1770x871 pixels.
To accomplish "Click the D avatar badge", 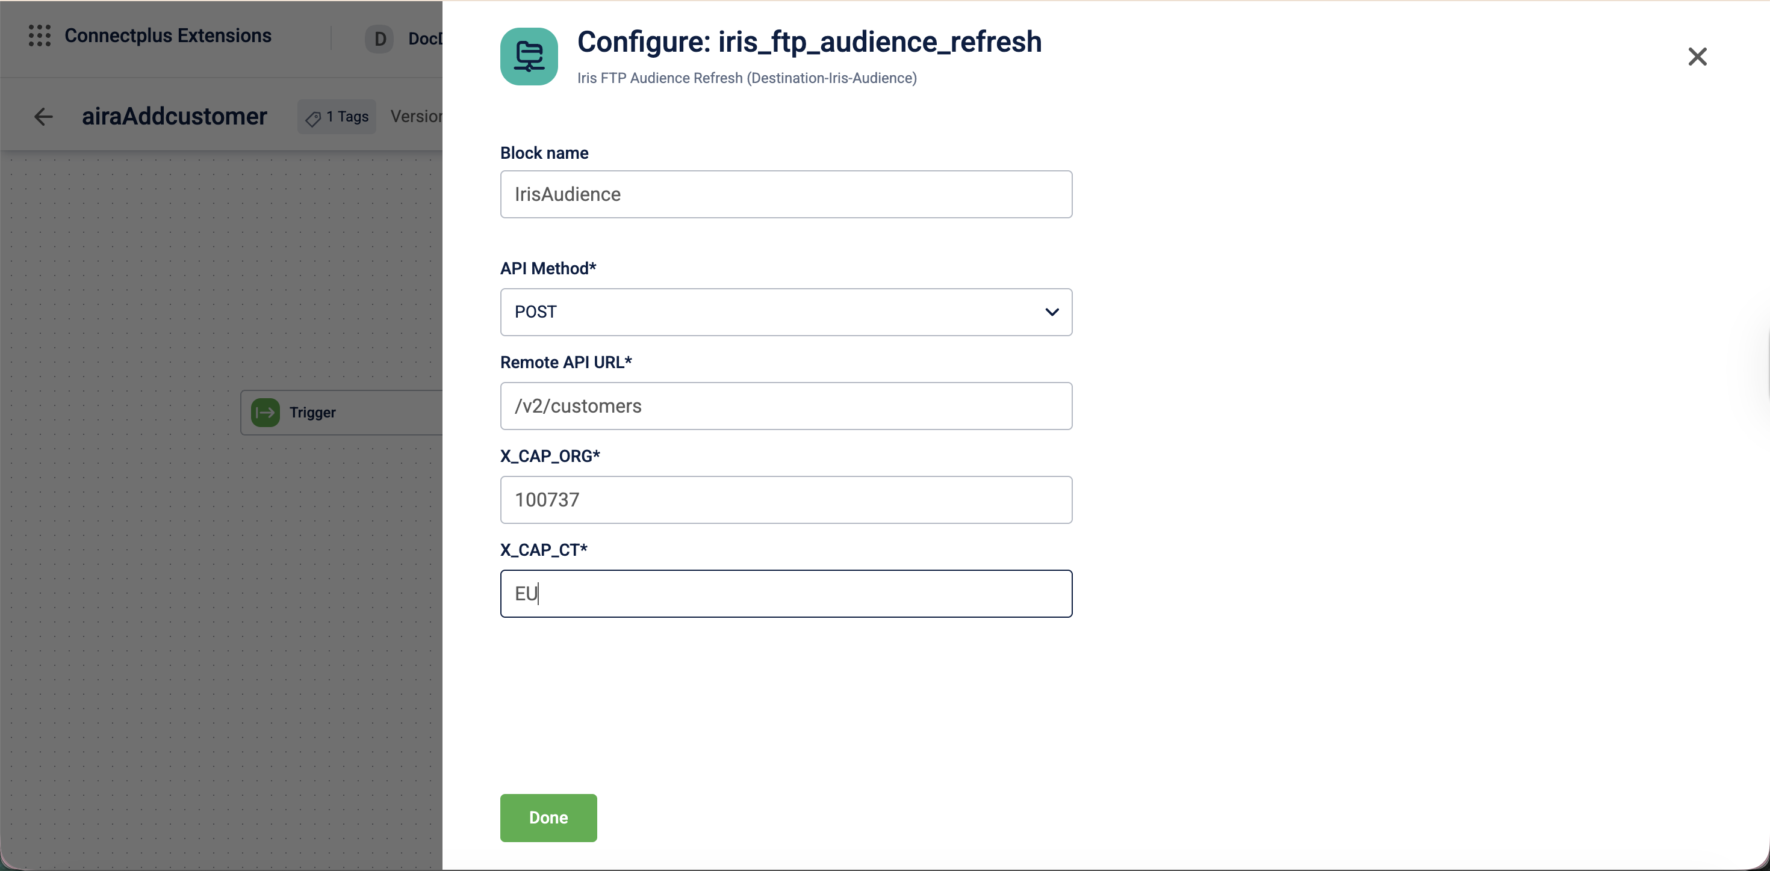I will coord(379,39).
